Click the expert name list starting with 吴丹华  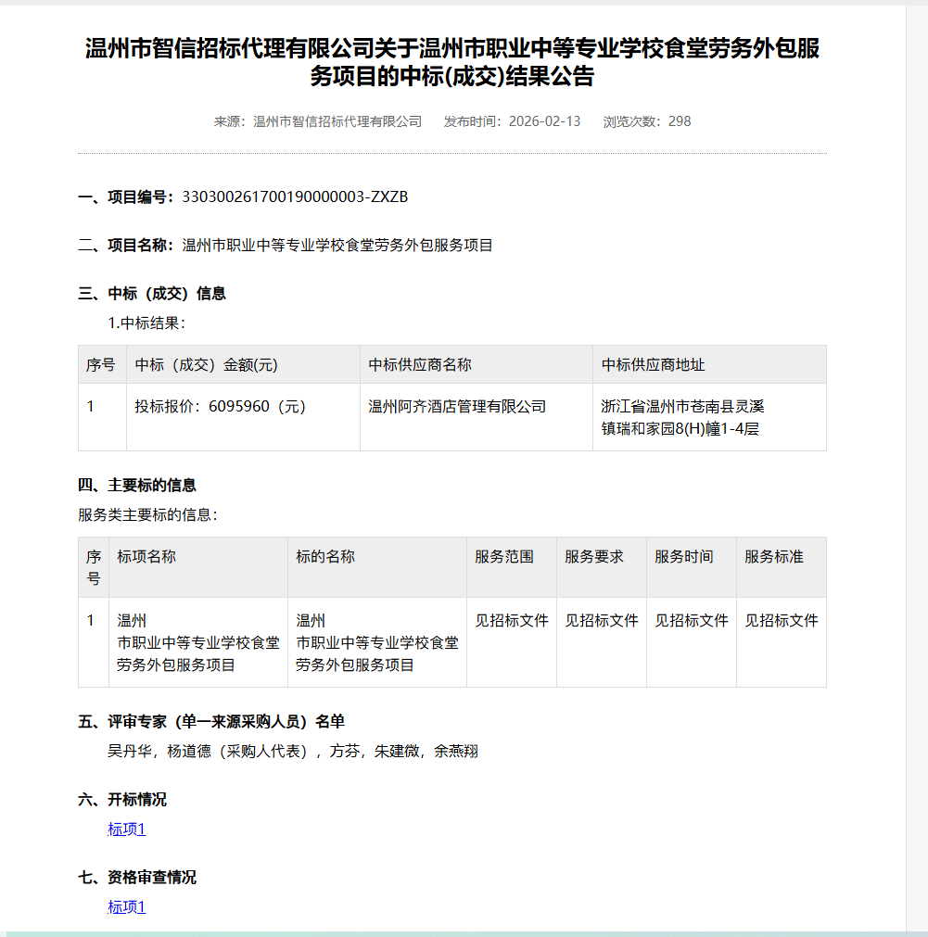[293, 752]
